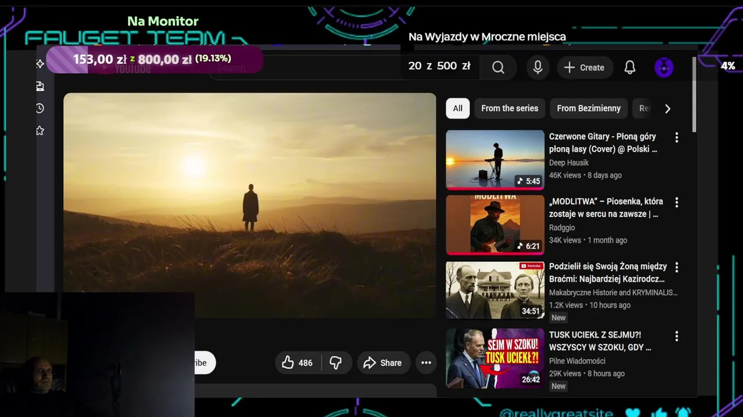Visit Deep Hausik channel
Screen dimensions: 743x417
pos(569,163)
